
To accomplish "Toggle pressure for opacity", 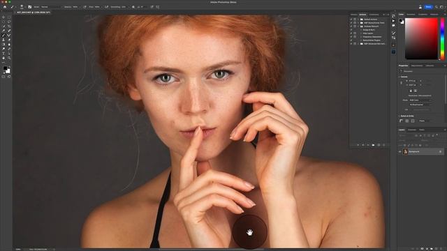I will click(85, 7).
